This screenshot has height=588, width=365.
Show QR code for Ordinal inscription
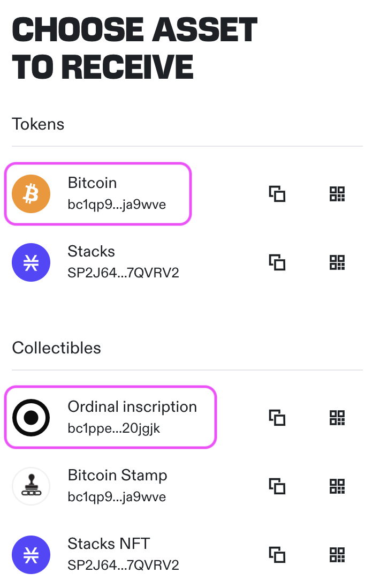(337, 418)
